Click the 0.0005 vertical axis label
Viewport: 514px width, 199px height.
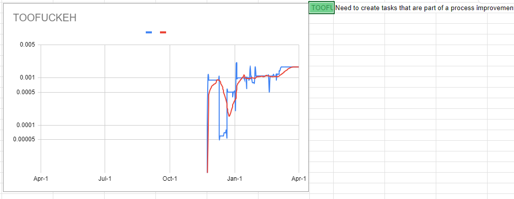(27, 92)
